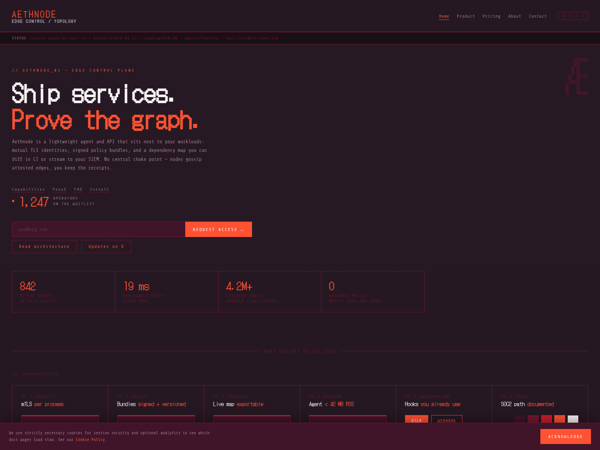Screen dimensions: 600x450
Task: Click the Updates on X button
Action: click(x=106, y=246)
